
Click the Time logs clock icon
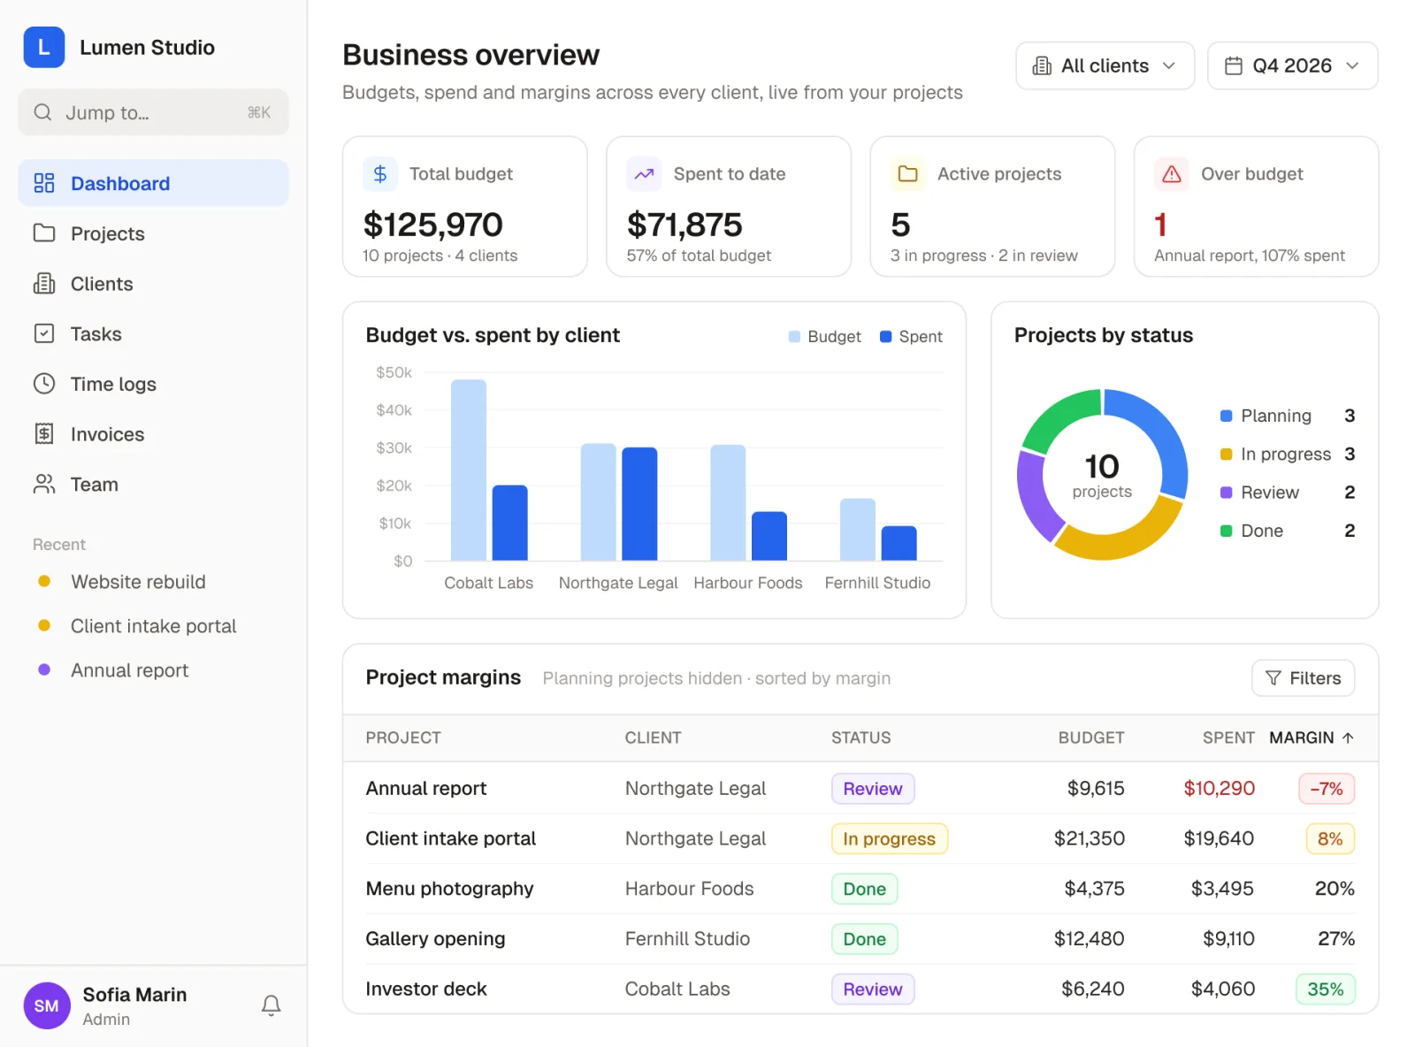pyautogui.click(x=44, y=384)
